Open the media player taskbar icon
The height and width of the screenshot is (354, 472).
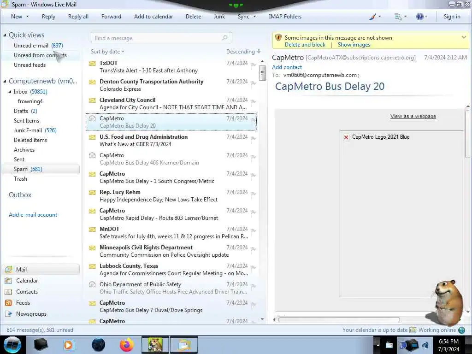tap(68, 345)
